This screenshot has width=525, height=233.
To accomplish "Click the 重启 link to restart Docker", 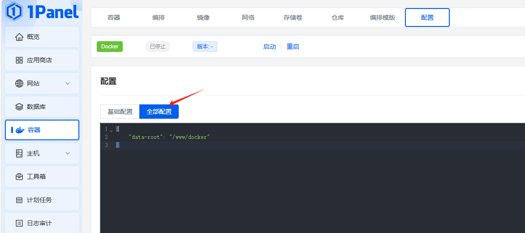I will point(293,47).
